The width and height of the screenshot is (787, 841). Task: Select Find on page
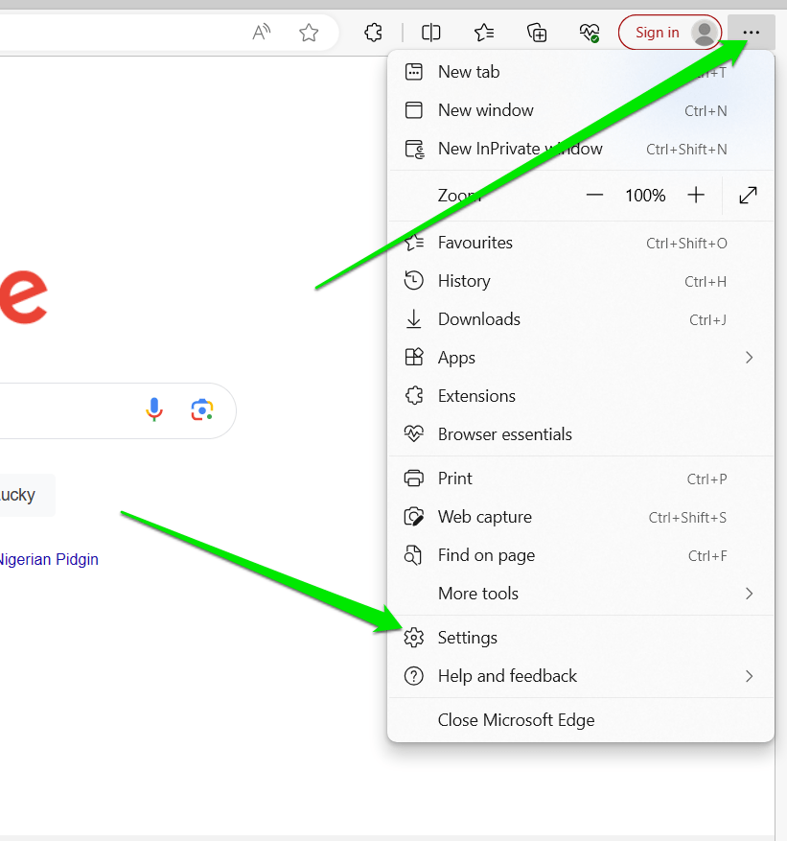pyautogui.click(x=581, y=555)
